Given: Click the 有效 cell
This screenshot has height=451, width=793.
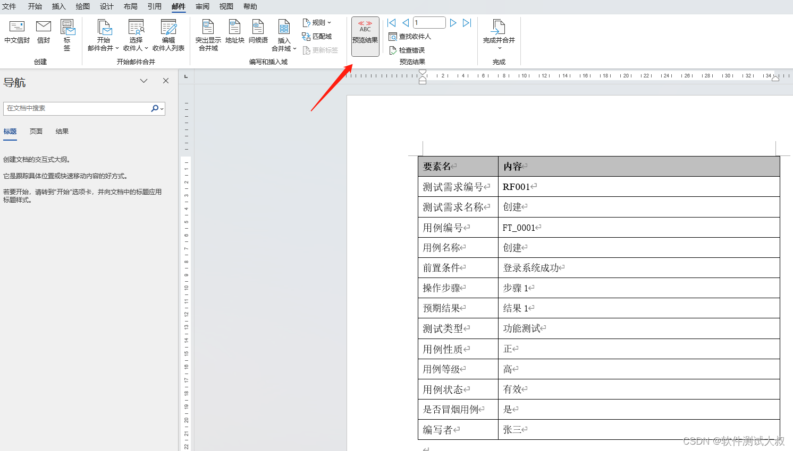Looking at the screenshot, I should (x=639, y=389).
